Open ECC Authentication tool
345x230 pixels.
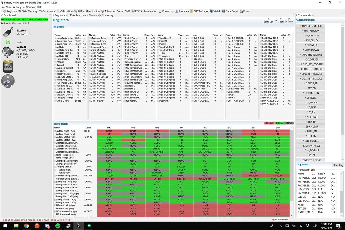144,11
